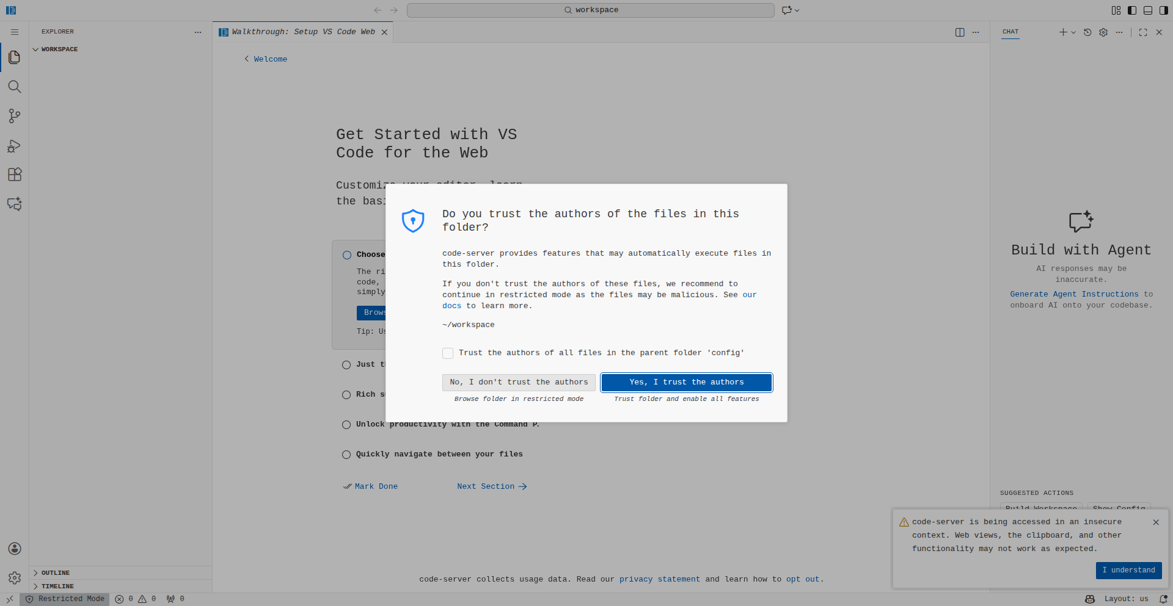Switch to the Chat panel tab

click(1010, 32)
